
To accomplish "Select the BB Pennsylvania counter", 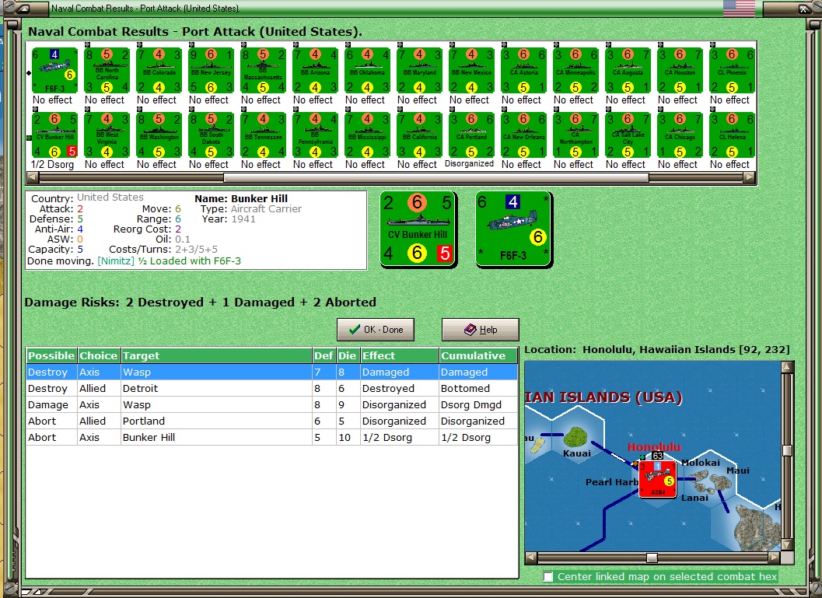I will (315, 136).
